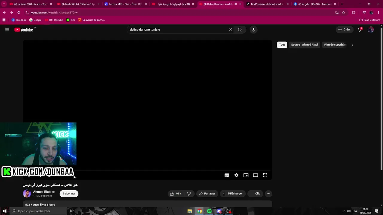383x215 pixels.
Task: Download the video via Télécharger
Action: tap(232, 193)
